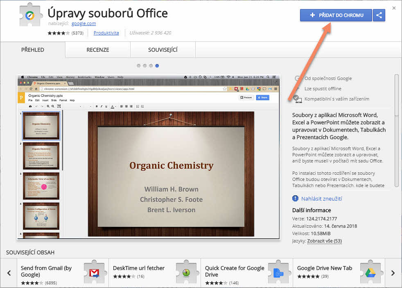The image size is (402, 288).
Task: Select the third screenshot carousel dot
Action: [151, 66]
